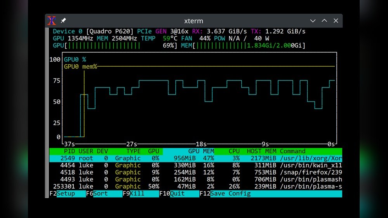
Task: Open F2 Setup menu
Action: (x=67, y=194)
